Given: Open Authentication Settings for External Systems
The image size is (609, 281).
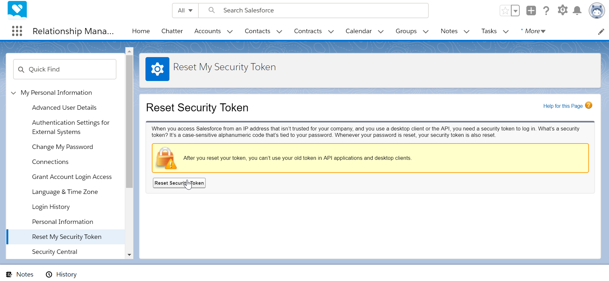Looking at the screenshot, I should 71,127.
